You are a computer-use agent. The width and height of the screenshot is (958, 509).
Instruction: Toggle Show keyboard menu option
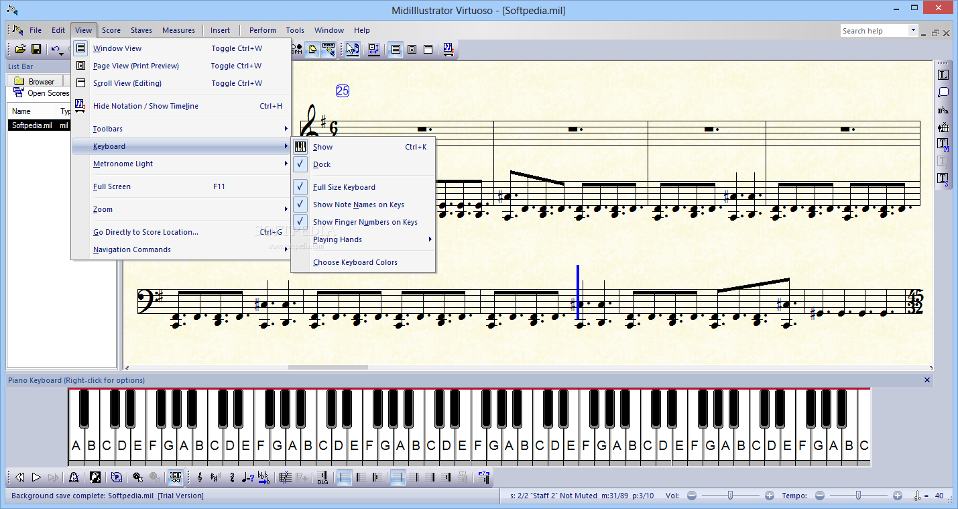click(x=363, y=147)
